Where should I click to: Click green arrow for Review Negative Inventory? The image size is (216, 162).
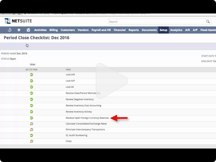[31, 99]
